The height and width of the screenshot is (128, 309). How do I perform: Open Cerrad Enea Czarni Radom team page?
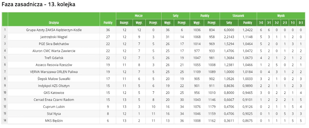tap(54, 100)
